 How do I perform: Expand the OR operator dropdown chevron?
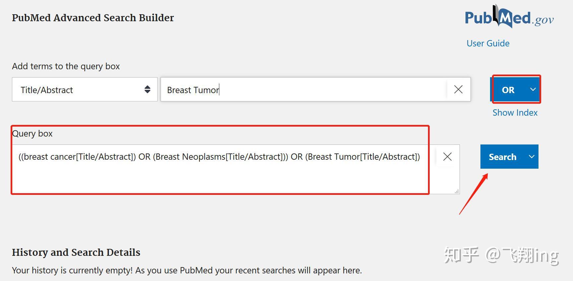coord(533,89)
